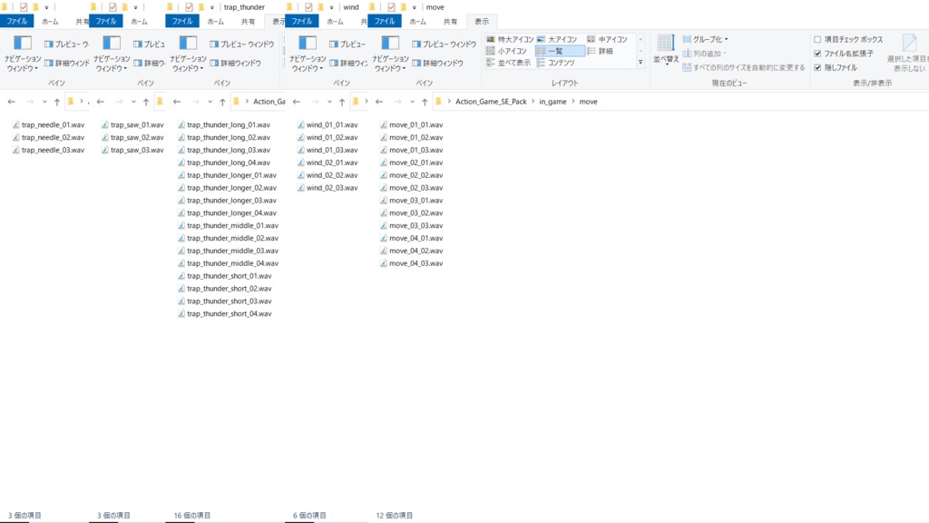Open quick access toolbar dropdown in move title bar
Image resolution: width=929 pixels, height=523 pixels.
pyautogui.click(x=414, y=7)
